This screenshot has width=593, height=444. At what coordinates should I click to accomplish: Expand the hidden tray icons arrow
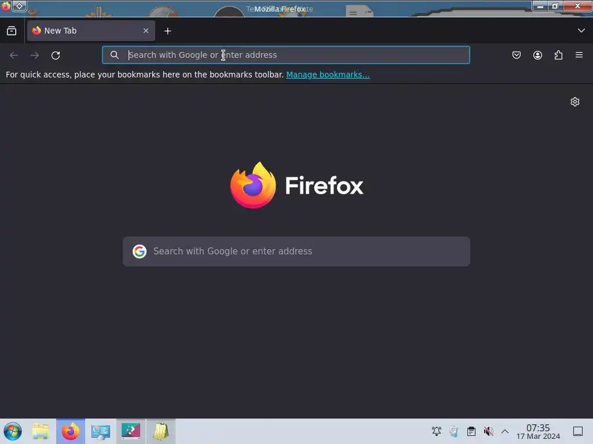[505, 431]
